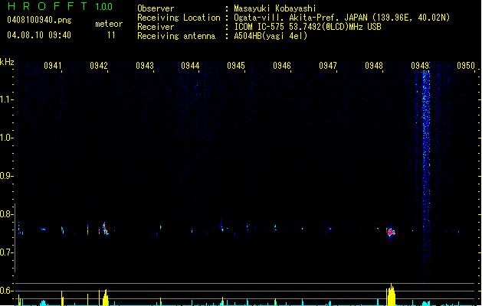482x306 pixels.
Task: Click the 0946 time marker
Action: pos(282,65)
